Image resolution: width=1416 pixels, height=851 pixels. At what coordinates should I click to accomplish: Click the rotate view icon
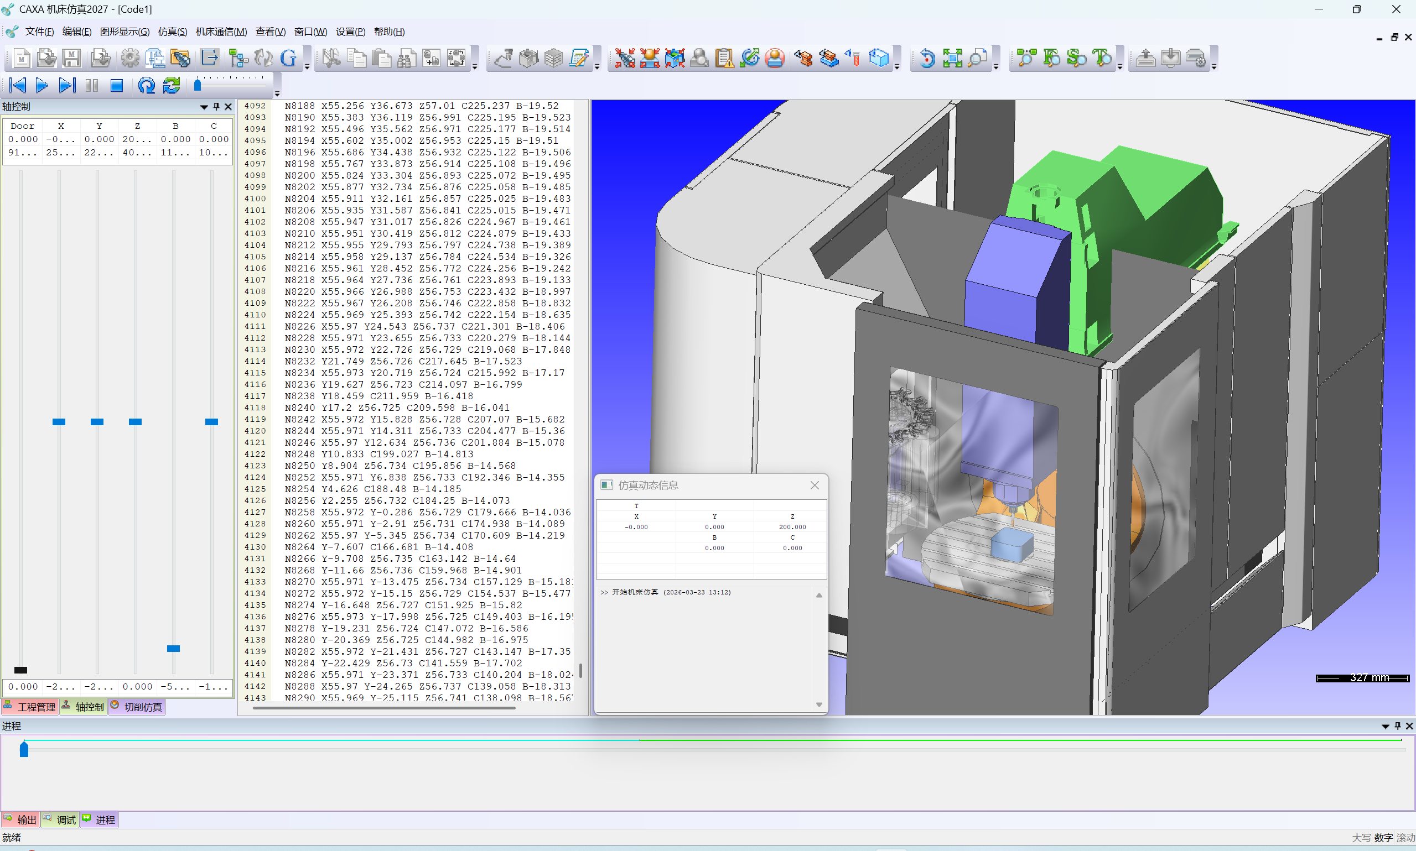(x=927, y=58)
